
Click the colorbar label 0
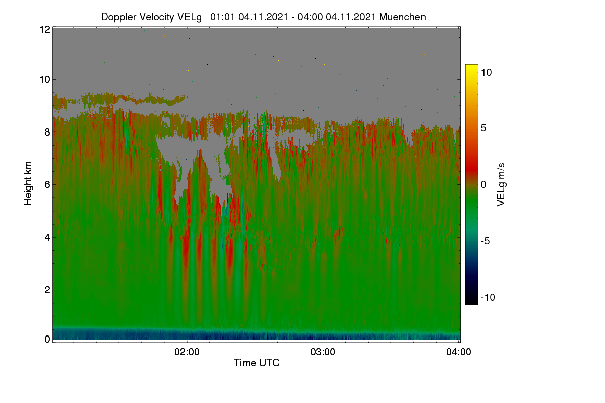point(483,184)
